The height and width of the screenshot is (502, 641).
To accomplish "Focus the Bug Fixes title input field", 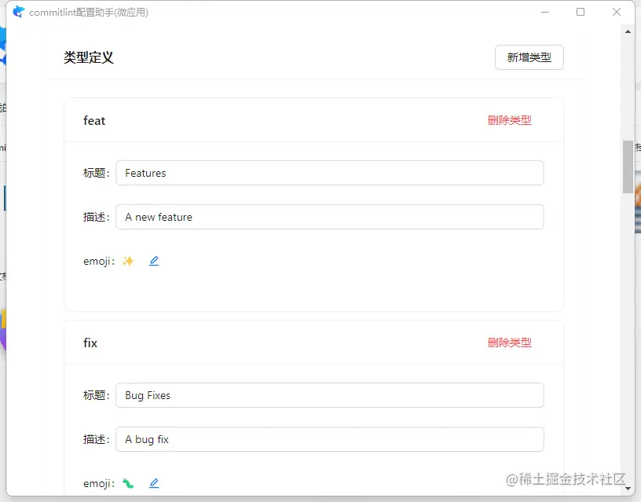I will pos(329,395).
